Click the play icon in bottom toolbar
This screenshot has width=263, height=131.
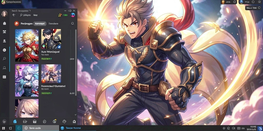coord(44,122)
